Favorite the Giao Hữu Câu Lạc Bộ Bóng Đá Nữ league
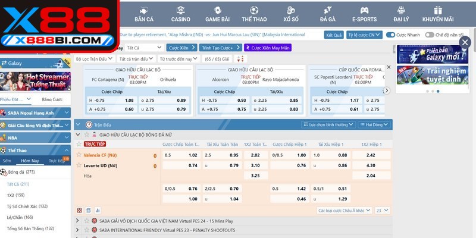This screenshot has width=476, height=238. (87, 134)
